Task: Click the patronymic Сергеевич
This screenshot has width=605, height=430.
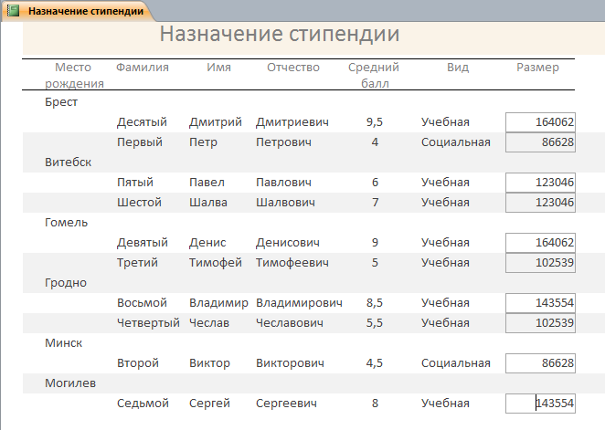Action: point(286,404)
